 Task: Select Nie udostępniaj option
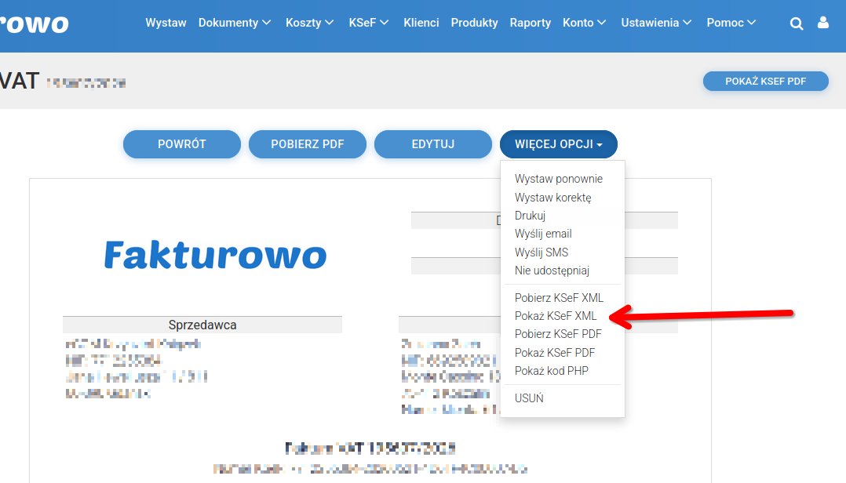pyautogui.click(x=552, y=271)
